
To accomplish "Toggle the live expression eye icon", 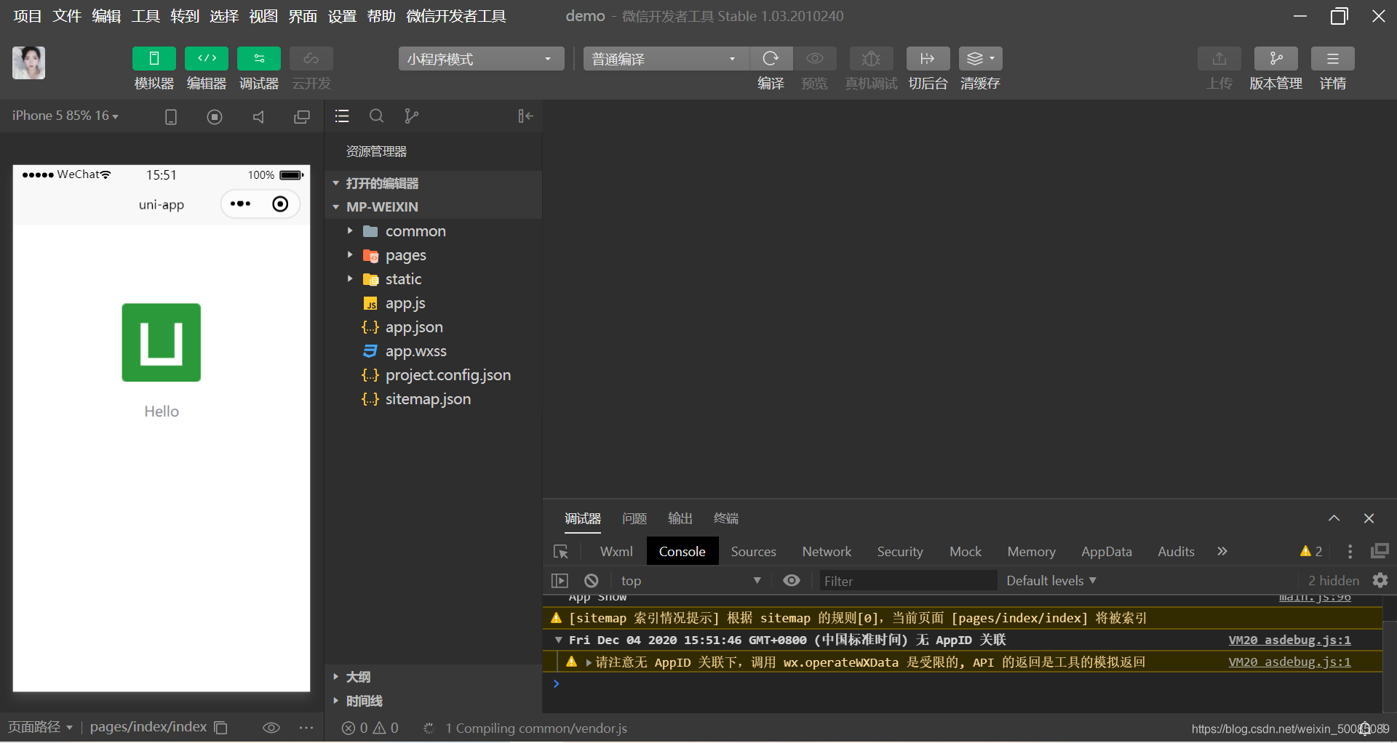I will (x=792, y=581).
